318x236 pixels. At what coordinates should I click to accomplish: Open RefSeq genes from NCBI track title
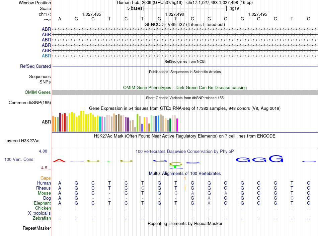(185, 61)
